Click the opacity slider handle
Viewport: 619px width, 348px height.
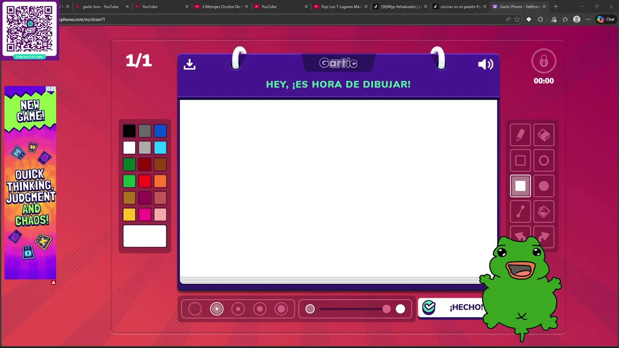click(x=386, y=309)
